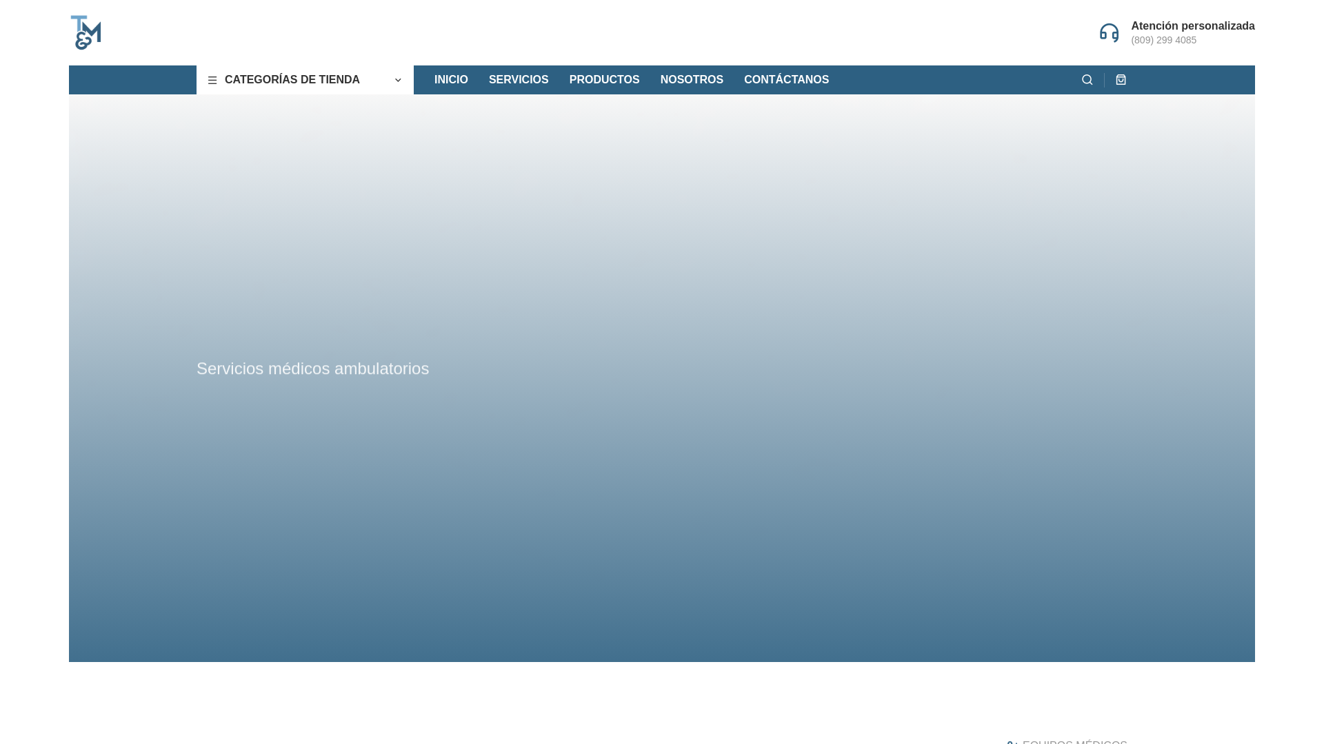Click the Servicios médicos ambulatorios banner text

point(312,369)
